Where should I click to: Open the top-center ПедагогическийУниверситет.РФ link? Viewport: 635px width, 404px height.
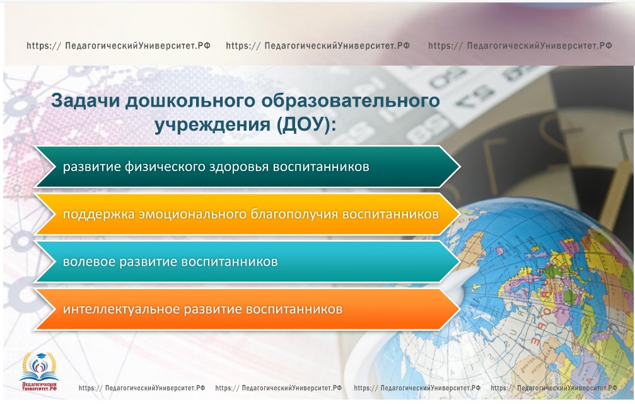tap(318, 46)
